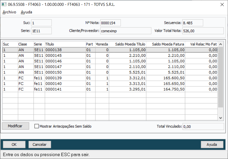
Task: Click the Cliente/Proveedor field comeximp
Action: (x=126, y=31)
